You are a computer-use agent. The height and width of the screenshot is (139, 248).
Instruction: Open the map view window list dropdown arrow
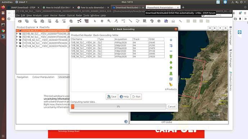[220, 28]
